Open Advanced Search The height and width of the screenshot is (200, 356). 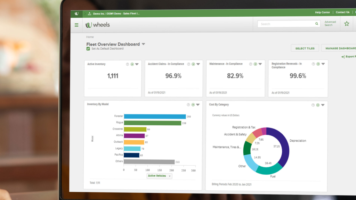click(x=330, y=24)
